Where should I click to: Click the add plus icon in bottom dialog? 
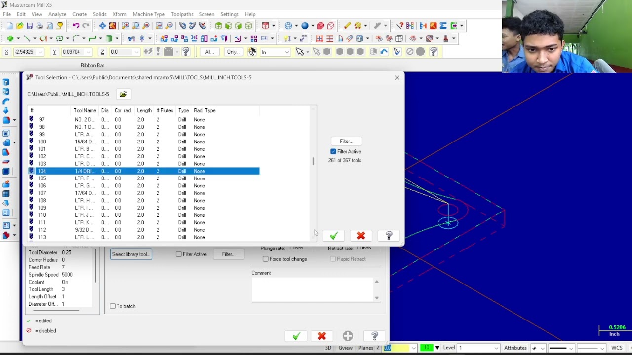point(348,336)
